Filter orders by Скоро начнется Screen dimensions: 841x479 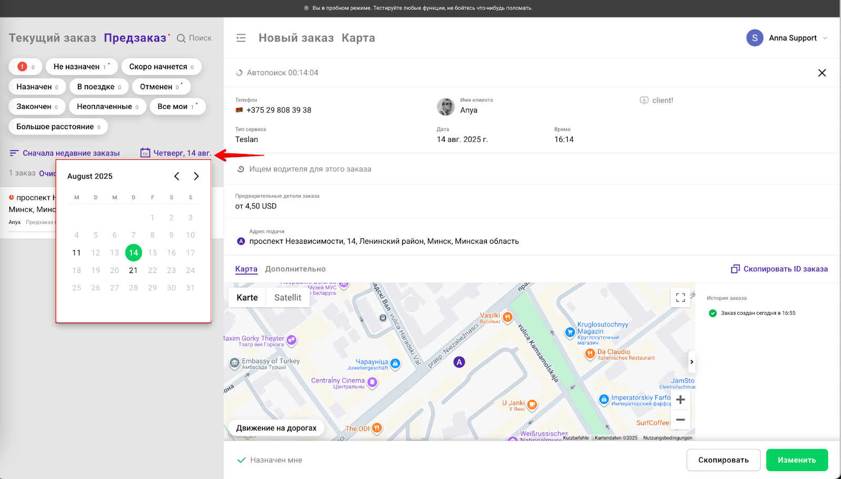[161, 67]
